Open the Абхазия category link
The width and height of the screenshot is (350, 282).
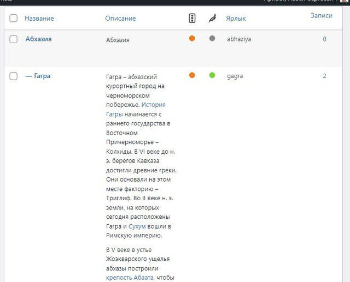[38, 39]
